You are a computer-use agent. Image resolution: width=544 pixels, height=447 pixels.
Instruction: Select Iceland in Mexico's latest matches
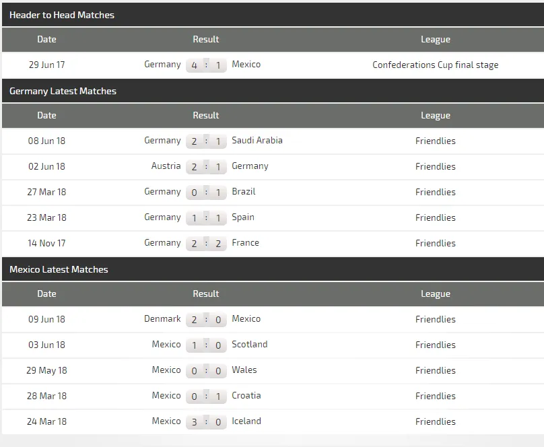[x=246, y=421]
